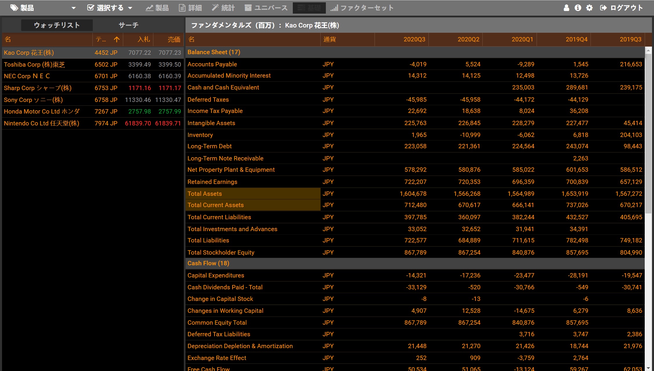Select the サーチ tab
654x371 pixels.
coord(128,25)
